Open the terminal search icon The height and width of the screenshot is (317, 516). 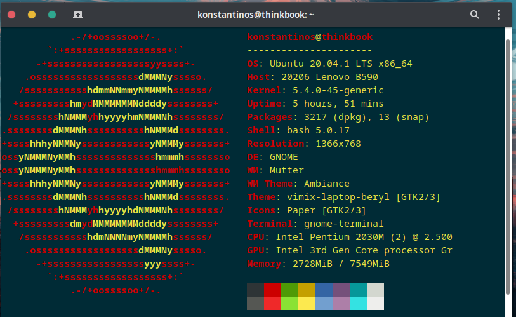(474, 15)
